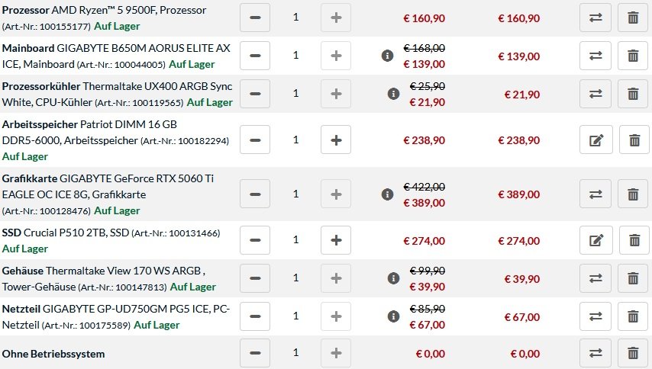652x369 pixels.
Task: Swap the Ohne Betriebssystem option
Action: (x=596, y=354)
